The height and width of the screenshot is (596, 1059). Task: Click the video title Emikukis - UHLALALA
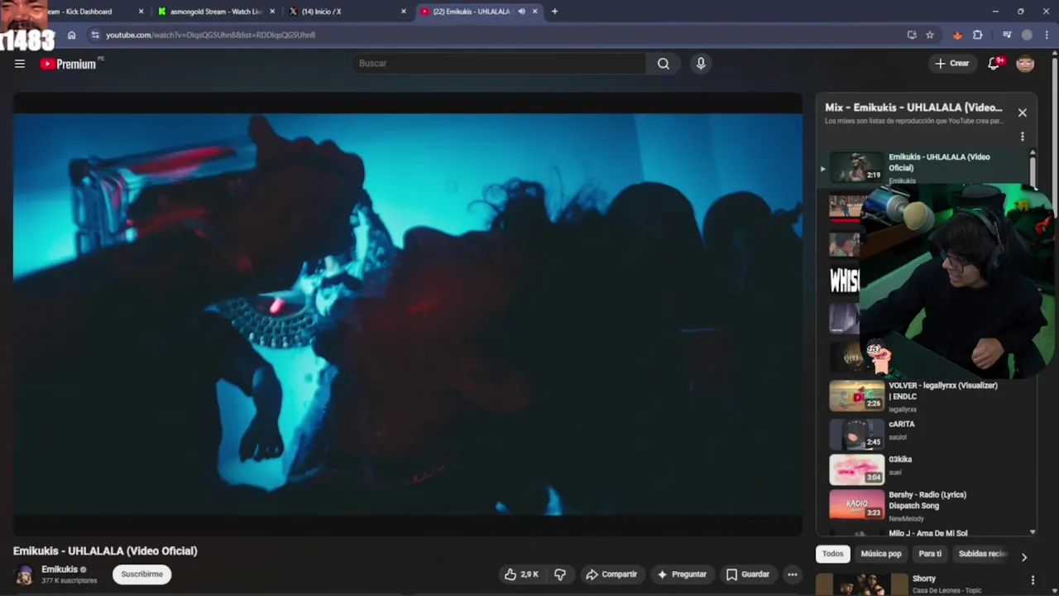click(105, 550)
